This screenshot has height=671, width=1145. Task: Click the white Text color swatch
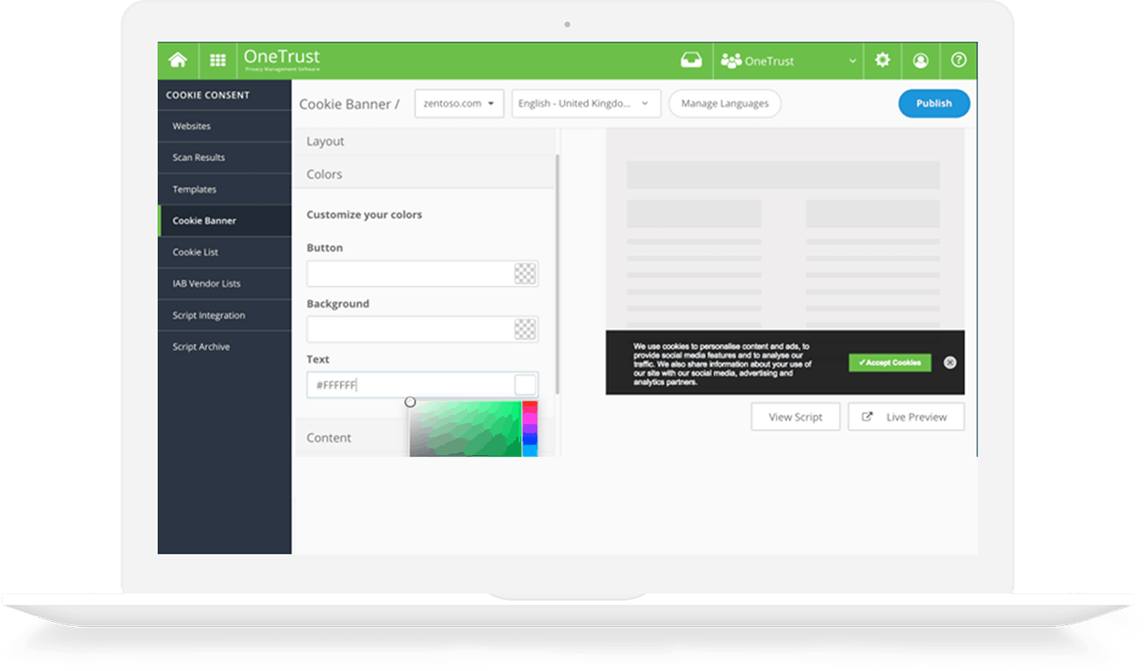(525, 385)
